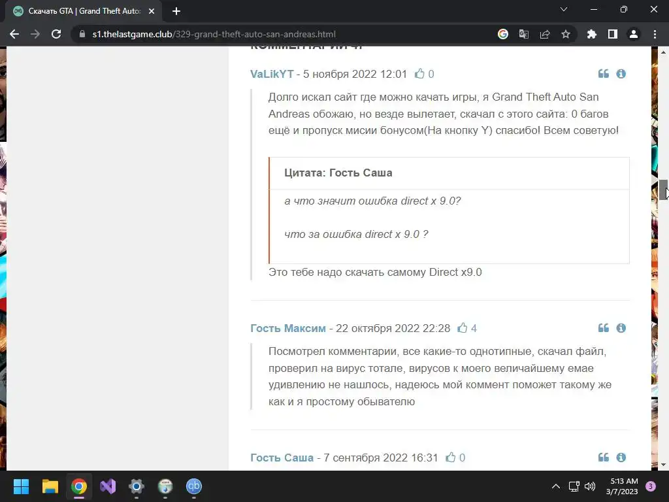Open network status tray icon

(574, 486)
